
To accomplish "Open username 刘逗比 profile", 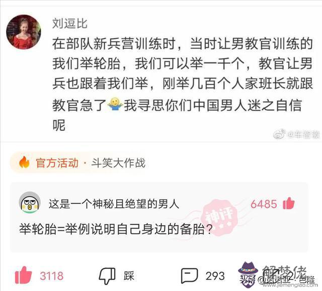I will point(70,24).
